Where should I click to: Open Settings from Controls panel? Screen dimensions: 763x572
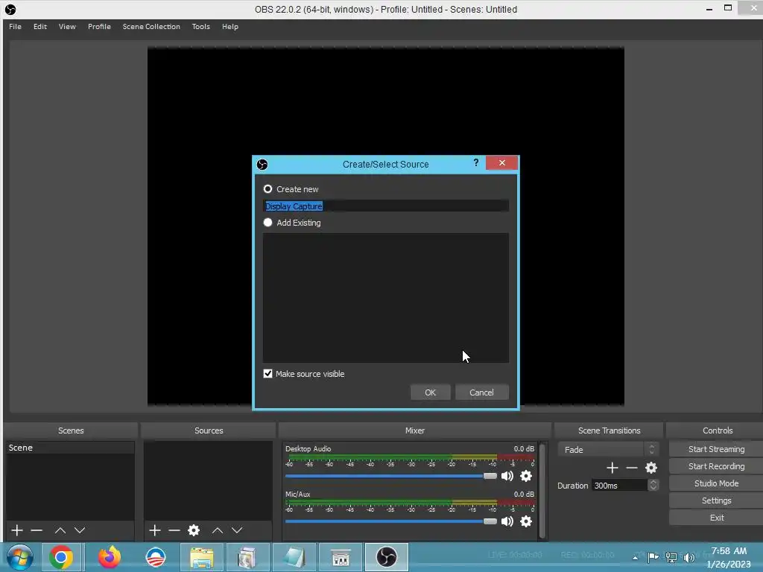tap(716, 500)
